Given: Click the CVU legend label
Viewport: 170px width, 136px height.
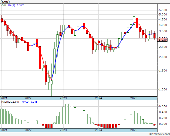Looking at the screenshot, I should [x=3, y=5].
